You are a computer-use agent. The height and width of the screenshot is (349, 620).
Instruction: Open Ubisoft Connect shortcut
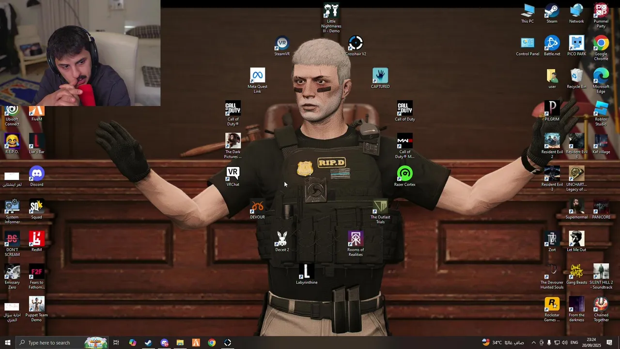[12, 116]
